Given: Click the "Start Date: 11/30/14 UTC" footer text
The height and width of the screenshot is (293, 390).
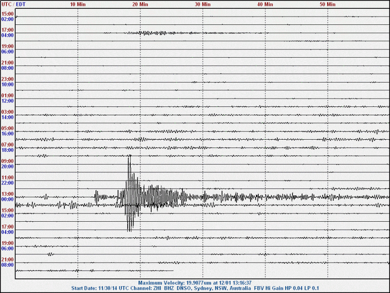Looking at the screenshot, I should (x=100, y=289).
